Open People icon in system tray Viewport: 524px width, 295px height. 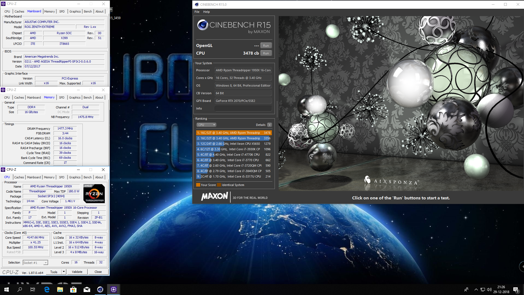(x=466, y=290)
